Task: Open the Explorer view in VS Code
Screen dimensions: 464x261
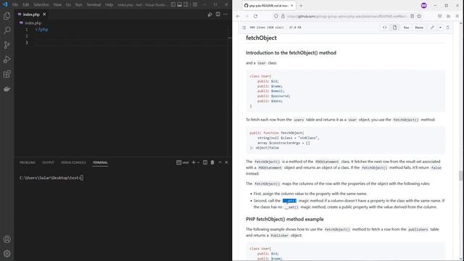Action: click(x=7, y=16)
